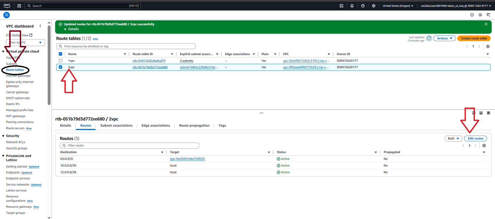Switch to the Subnet associations tab
This screenshot has width=495, height=219.
pos(116,126)
